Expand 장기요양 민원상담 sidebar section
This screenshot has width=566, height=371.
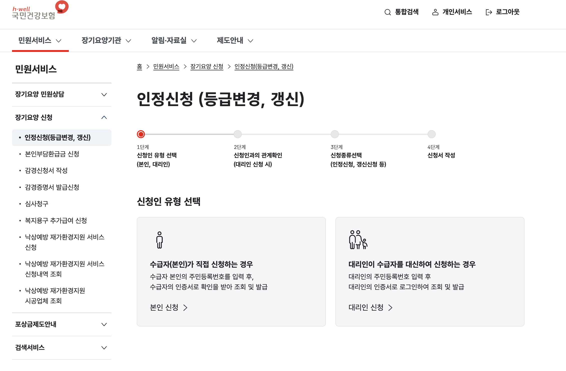click(62, 94)
